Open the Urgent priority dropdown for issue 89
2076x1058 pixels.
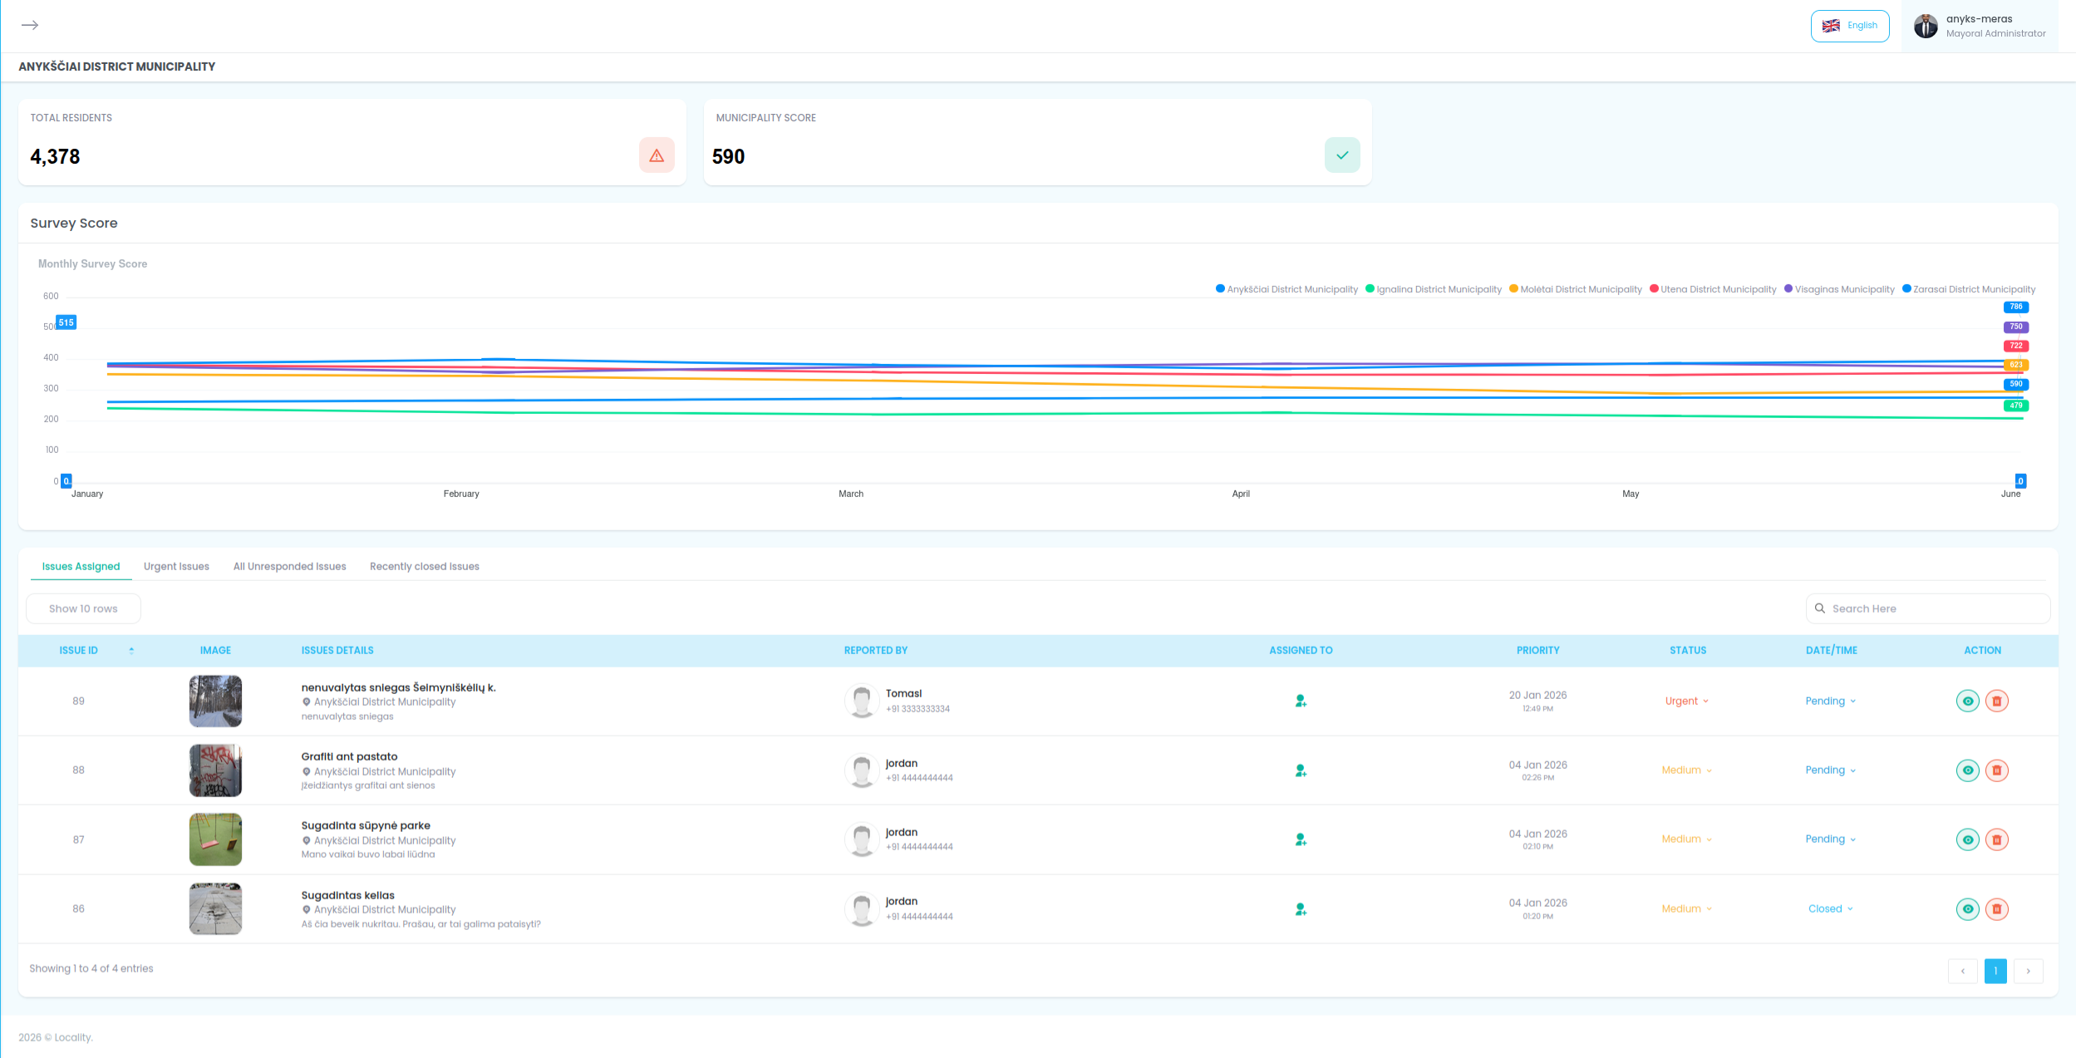click(1686, 701)
